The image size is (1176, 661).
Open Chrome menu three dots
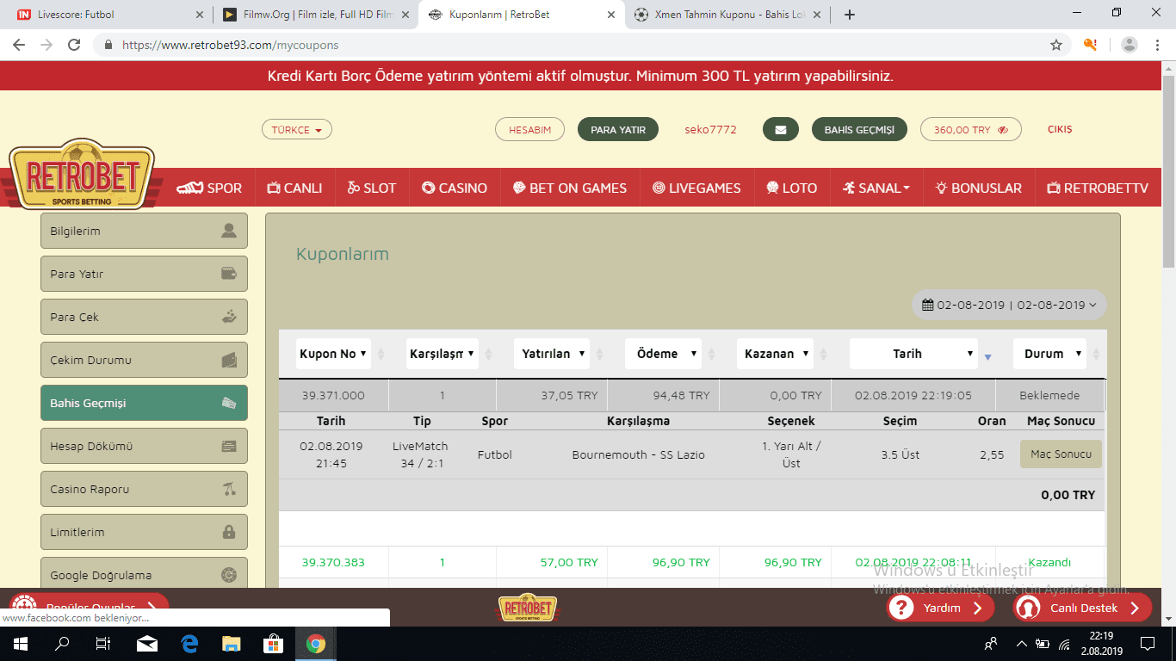coord(1157,45)
